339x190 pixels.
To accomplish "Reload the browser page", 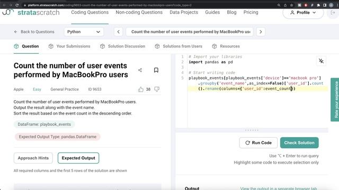I will tap(17, 5).
